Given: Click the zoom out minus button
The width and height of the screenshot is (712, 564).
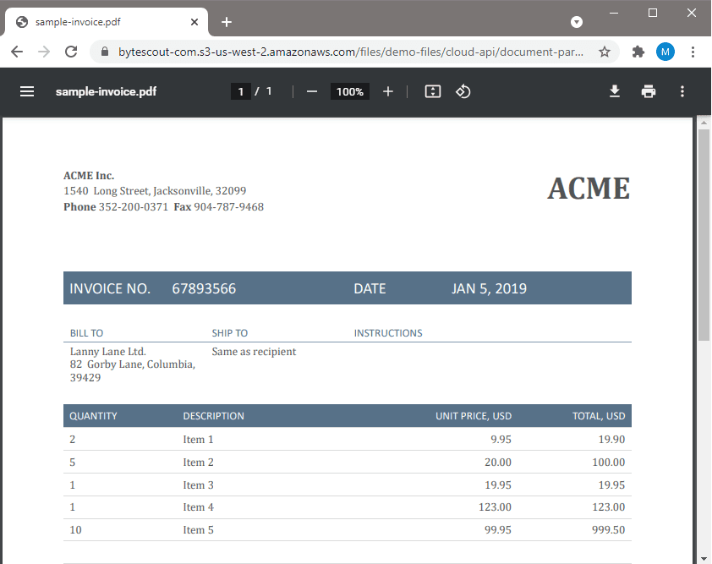Looking at the screenshot, I should 311,91.
